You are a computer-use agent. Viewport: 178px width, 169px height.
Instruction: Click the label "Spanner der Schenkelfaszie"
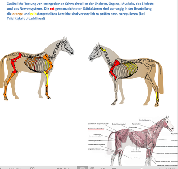(96, 129)
